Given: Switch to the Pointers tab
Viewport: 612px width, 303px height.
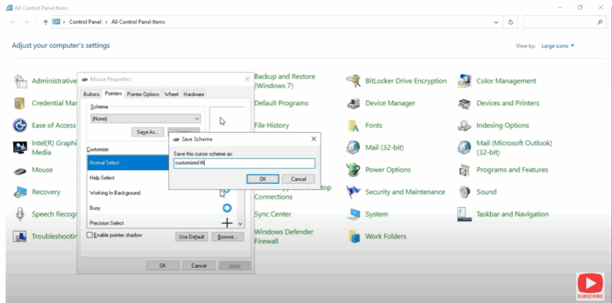Looking at the screenshot, I should (114, 94).
